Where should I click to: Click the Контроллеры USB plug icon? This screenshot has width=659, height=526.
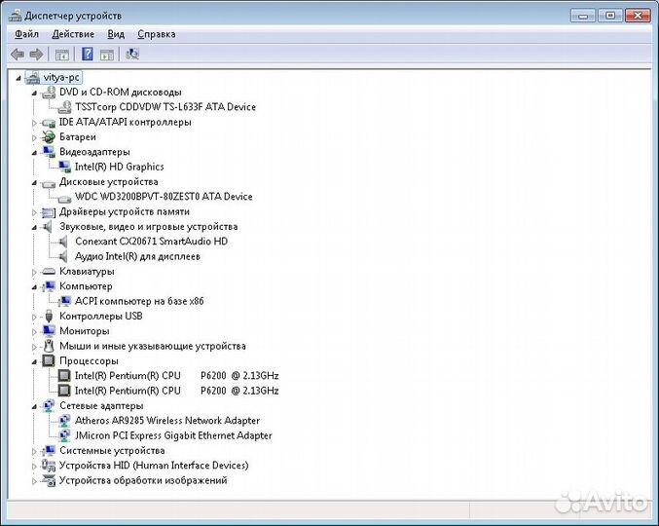(49, 317)
